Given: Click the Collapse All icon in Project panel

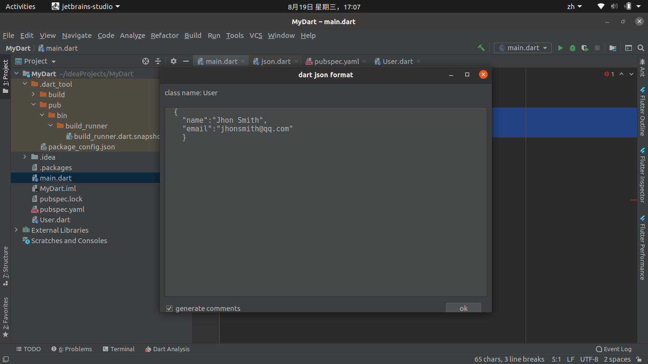Looking at the screenshot, I should [x=158, y=61].
